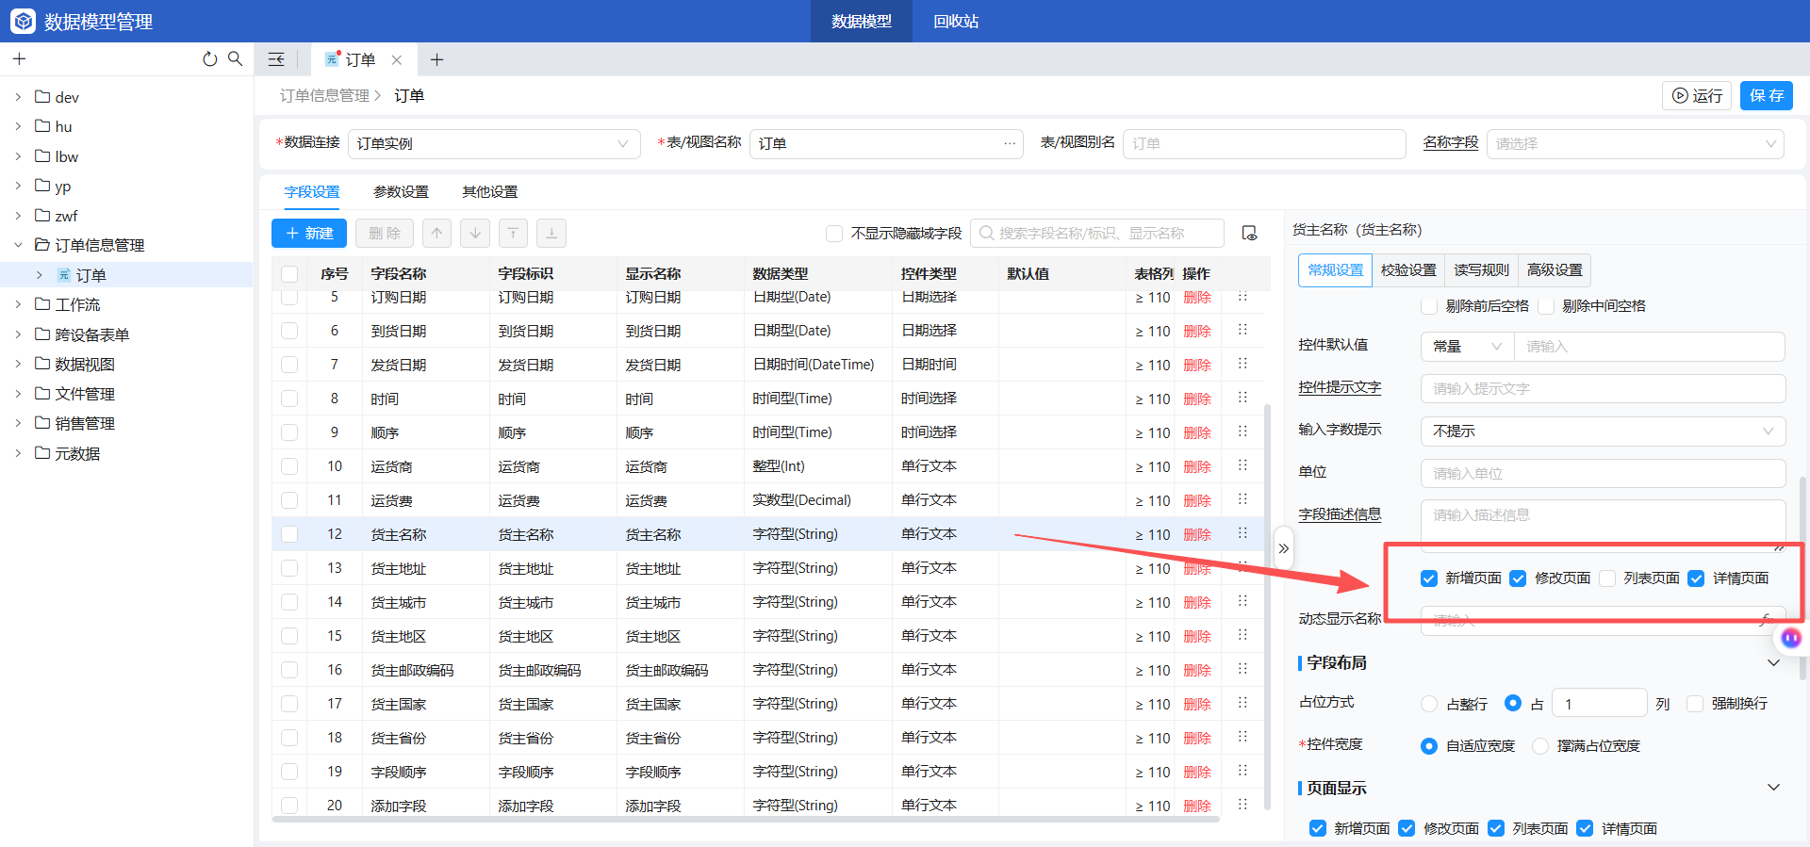Grab the drag handle of row 货主名称
Image resolution: width=1810 pixels, height=847 pixels.
click(x=1242, y=533)
